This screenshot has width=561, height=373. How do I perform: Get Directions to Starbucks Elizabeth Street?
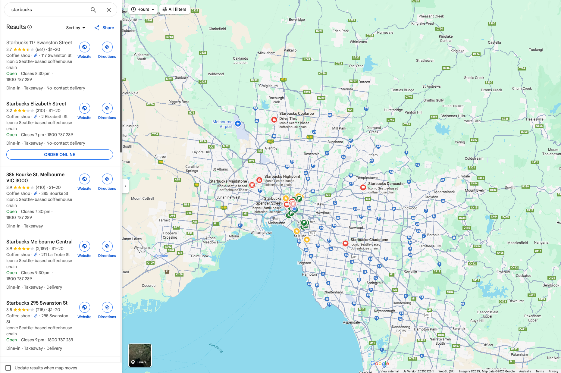pos(107,111)
